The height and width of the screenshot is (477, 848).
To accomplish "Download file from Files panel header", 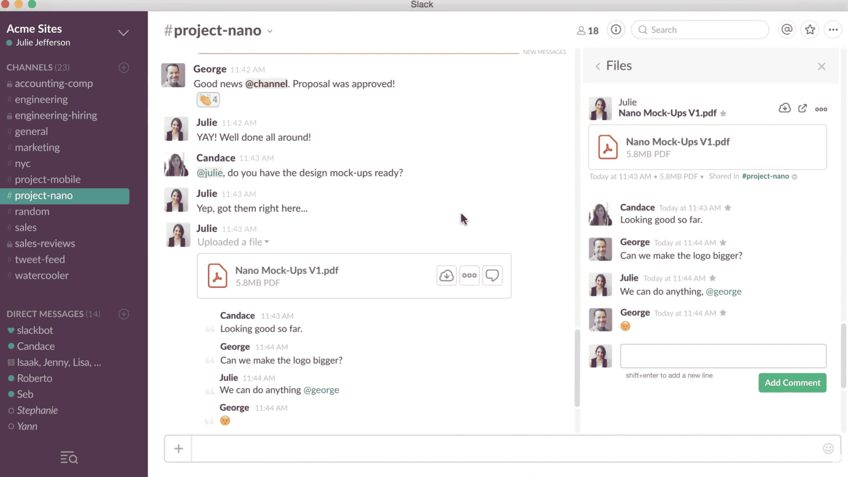I will tap(784, 108).
